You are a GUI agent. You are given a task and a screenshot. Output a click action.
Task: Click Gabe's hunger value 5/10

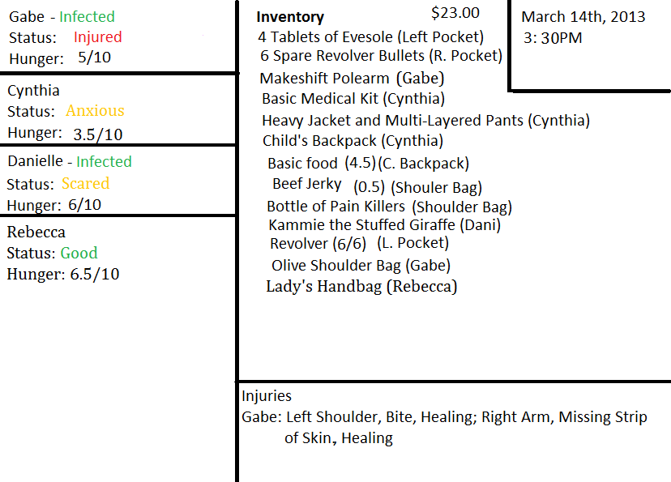96,58
